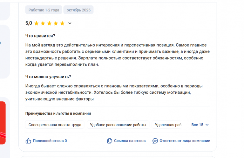Click the first yellow rating star
This screenshot has height=158, width=244.
pos(37,23)
